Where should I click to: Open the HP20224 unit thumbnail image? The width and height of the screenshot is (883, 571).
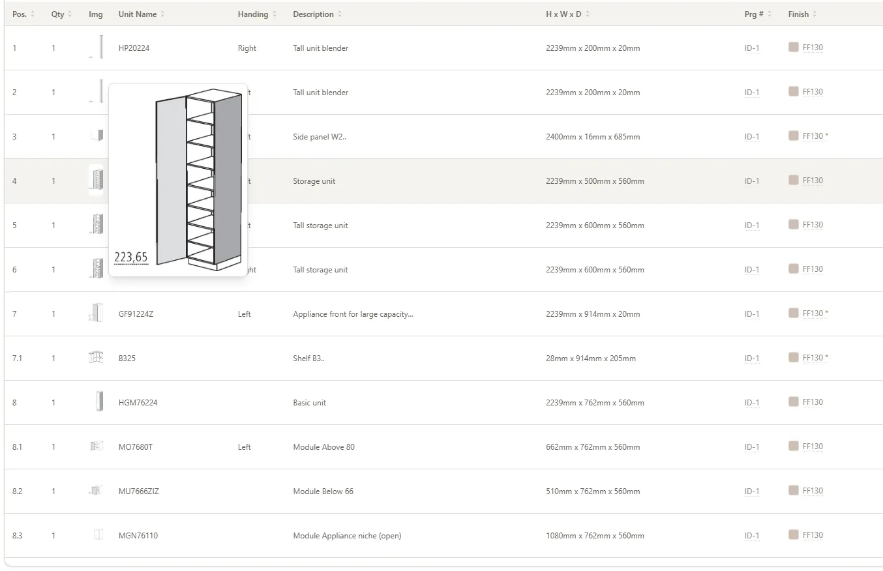[x=96, y=48]
